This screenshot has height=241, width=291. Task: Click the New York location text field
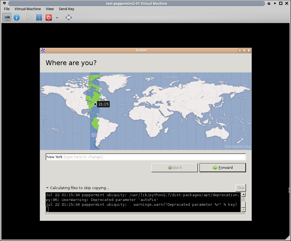(x=146, y=157)
